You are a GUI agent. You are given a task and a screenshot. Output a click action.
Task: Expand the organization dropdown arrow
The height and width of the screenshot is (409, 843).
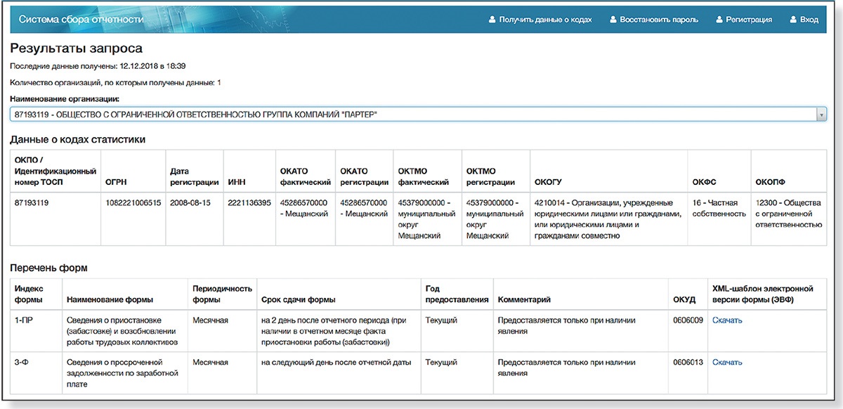point(821,115)
